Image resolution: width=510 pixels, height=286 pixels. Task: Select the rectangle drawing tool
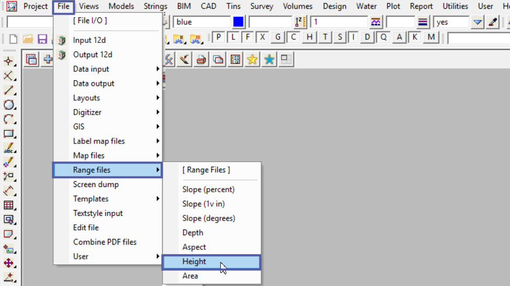tap(9, 134)
